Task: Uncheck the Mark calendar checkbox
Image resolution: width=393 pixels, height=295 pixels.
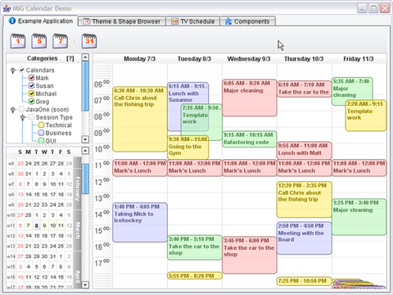Action: (x=31, y=78)
